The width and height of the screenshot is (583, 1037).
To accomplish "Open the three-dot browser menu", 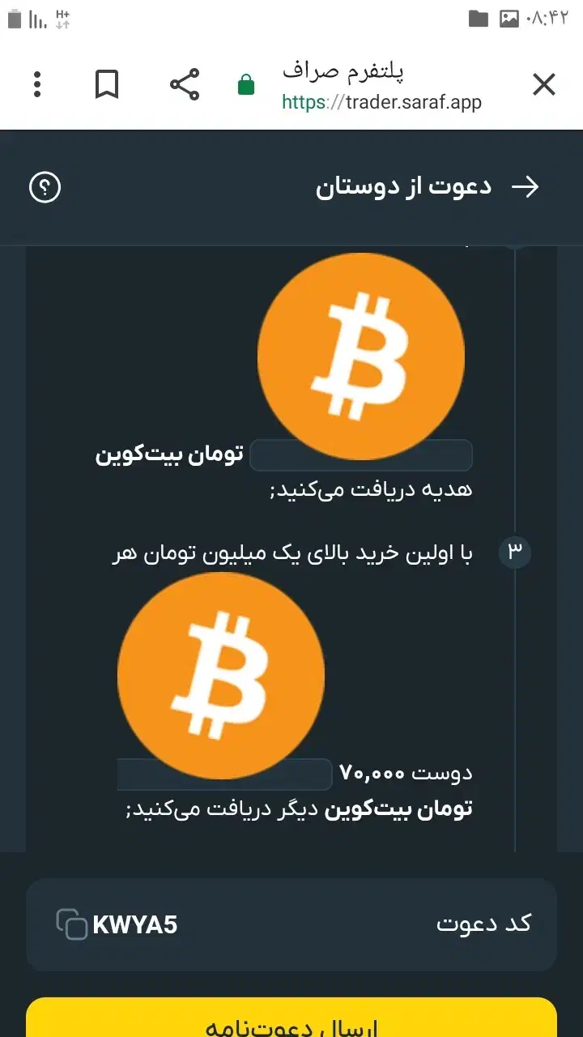I will coord(37,84).
